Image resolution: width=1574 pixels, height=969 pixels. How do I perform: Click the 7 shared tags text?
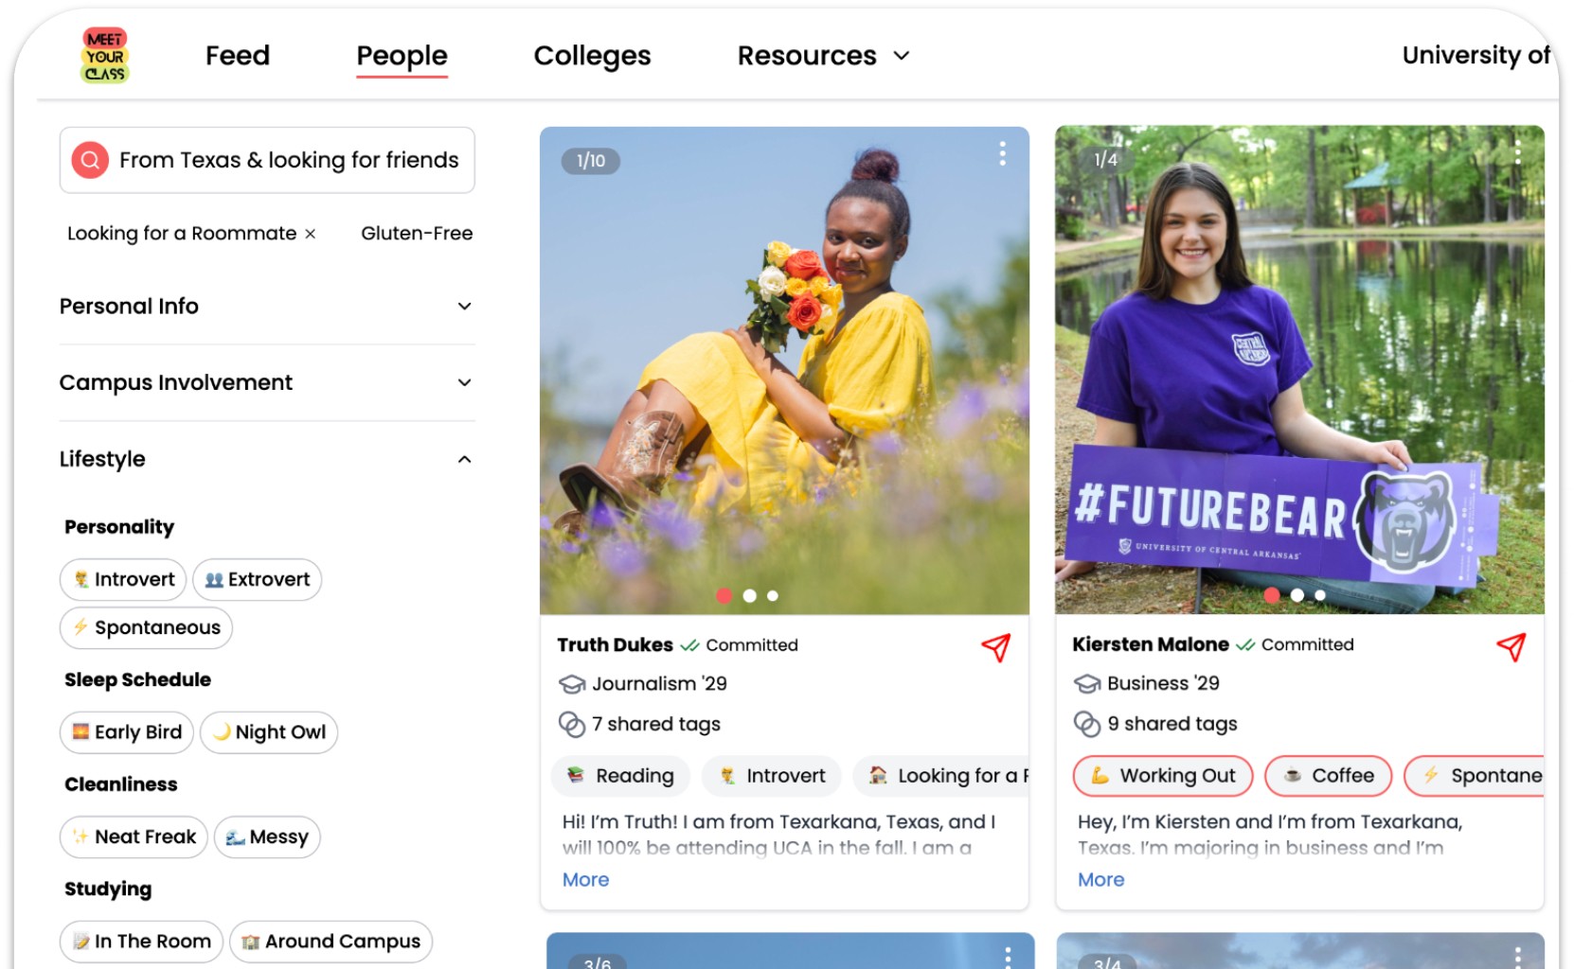pyautogui.click(x=656, y=725)
